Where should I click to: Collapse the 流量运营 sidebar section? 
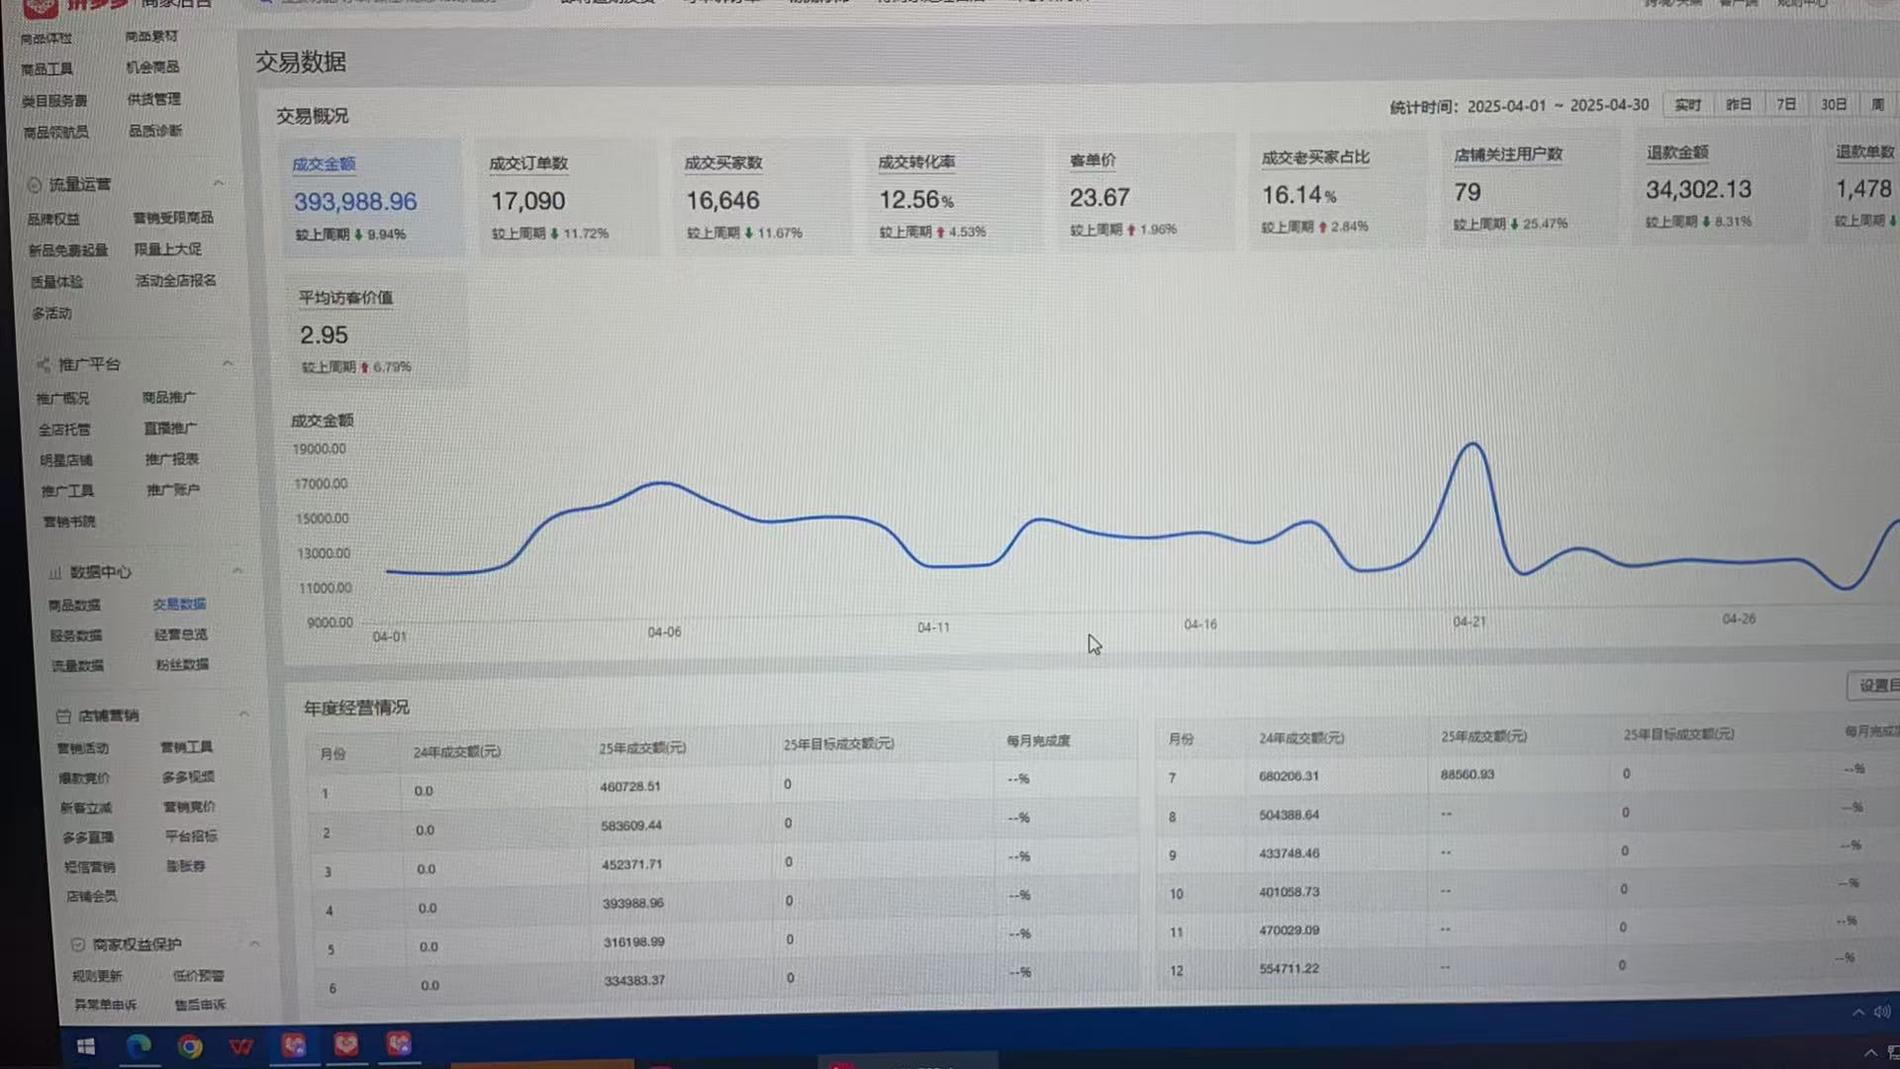[x=219, y=183]
